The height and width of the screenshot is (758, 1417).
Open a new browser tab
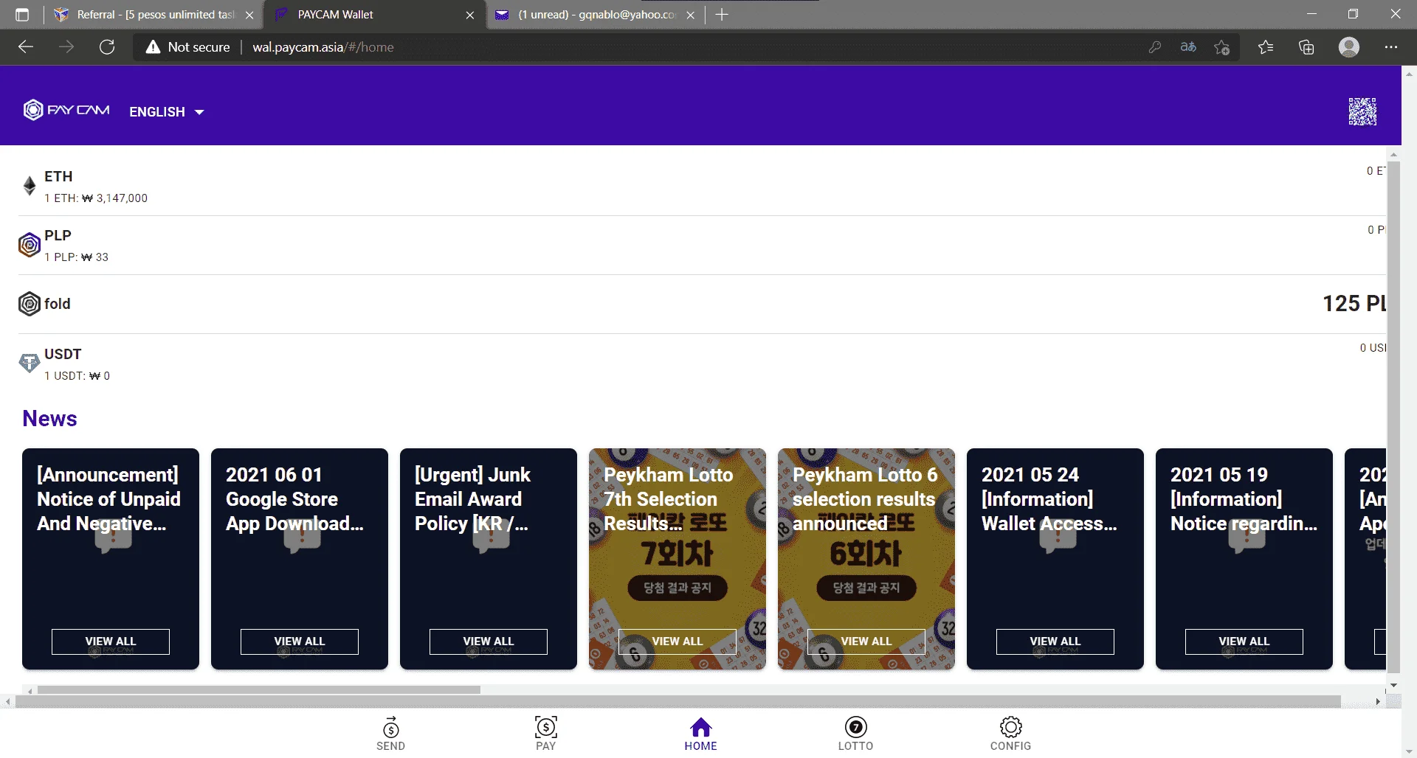click(722, 15)
